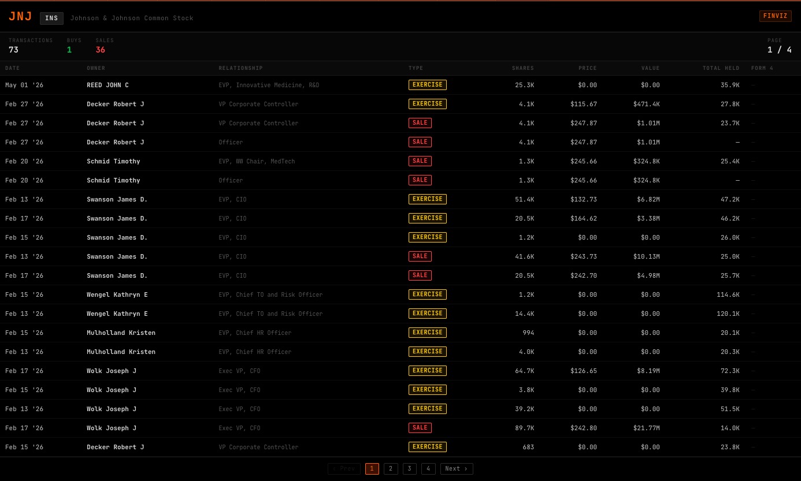Select the 25.4K total held cell
The height and width of the screenshot is (481, 801).
click(x=730, y=161)
